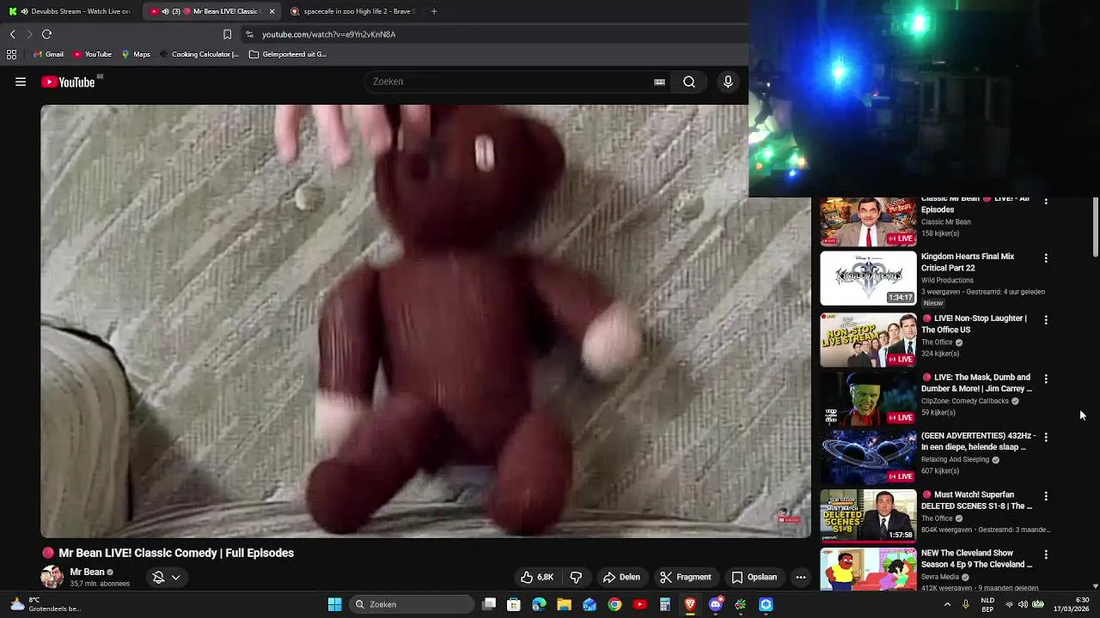Image resolution: width=1100 pixels, height=618 pixels.
Task: Bookmark this page with bookmark icon
Action: 227,34
